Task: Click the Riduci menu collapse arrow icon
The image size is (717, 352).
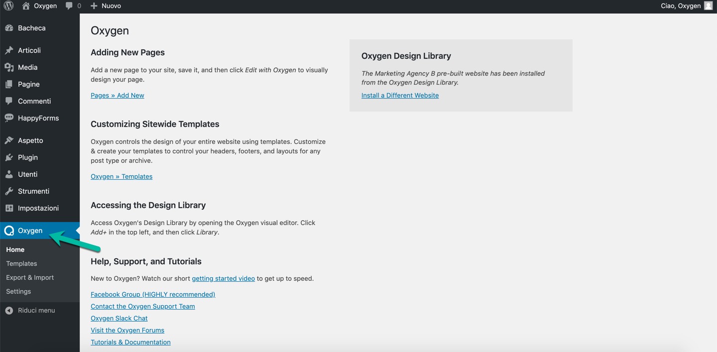Action: (x=9, y=310)
